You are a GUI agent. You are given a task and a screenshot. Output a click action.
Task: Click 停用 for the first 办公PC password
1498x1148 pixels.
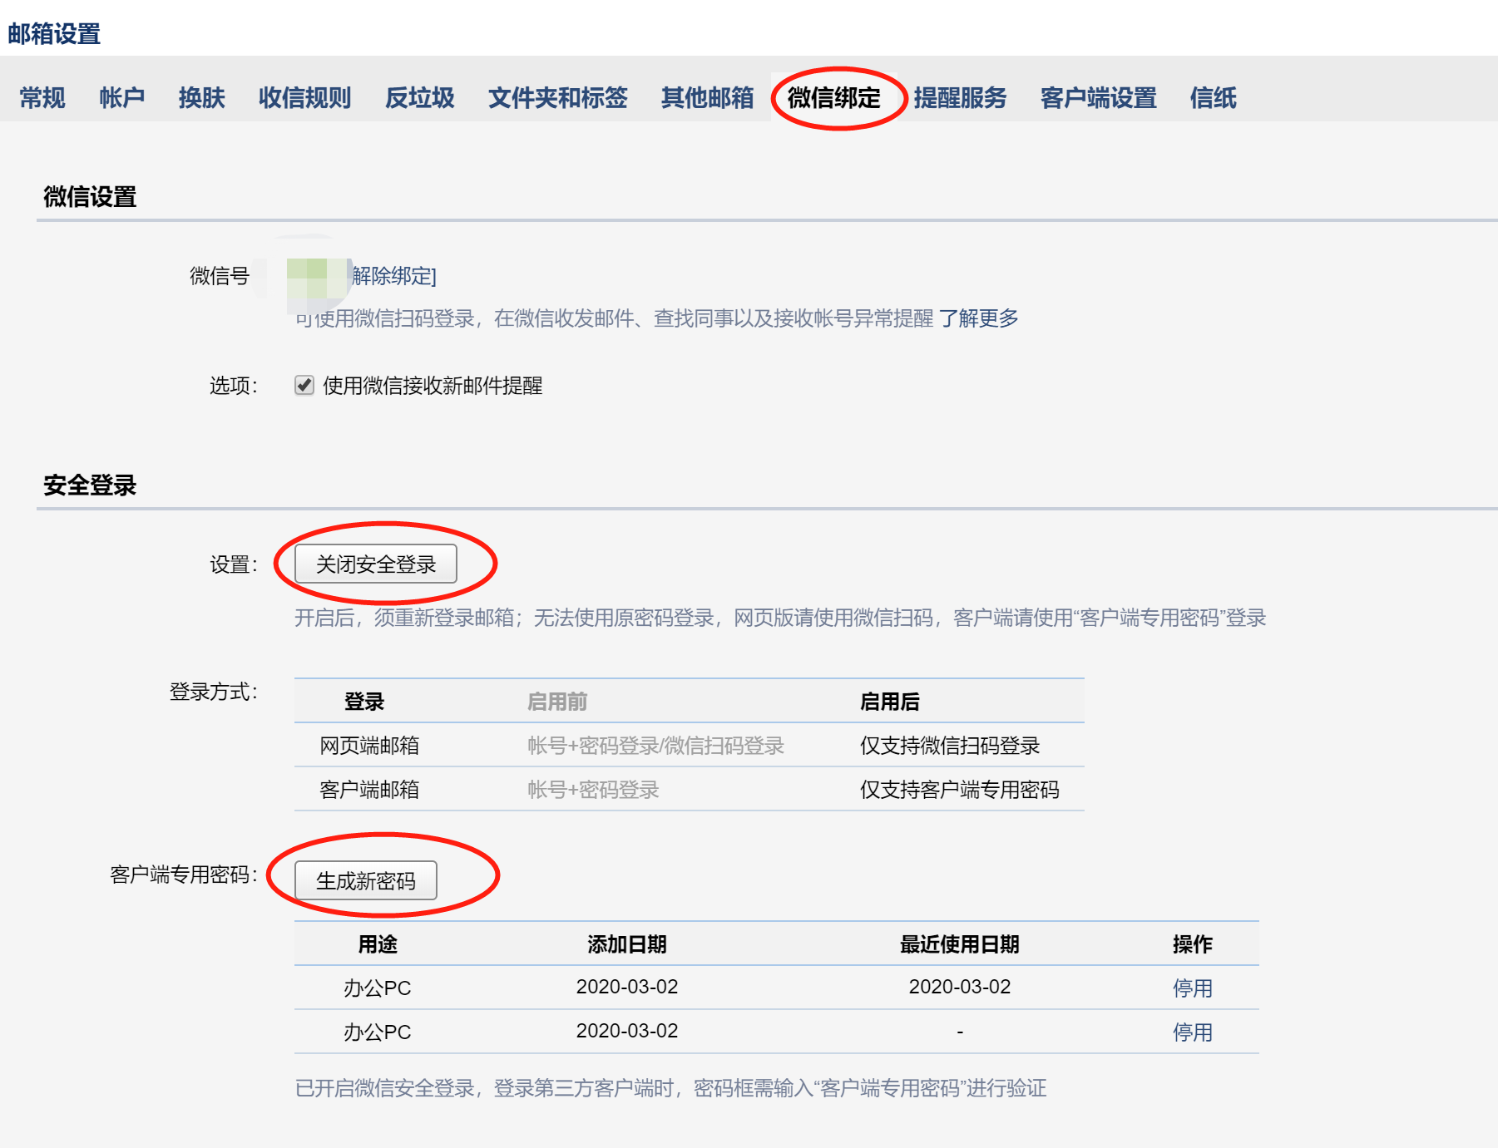click(x=1192, y=988)
